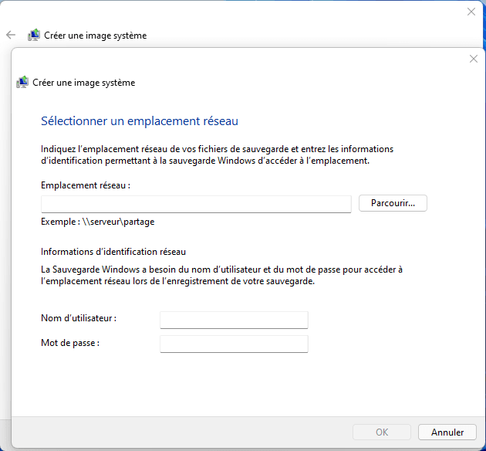This screenshot has width=486, height=451.
Task: Click the Informations d'identification réseau section heading
Action: 113,252
